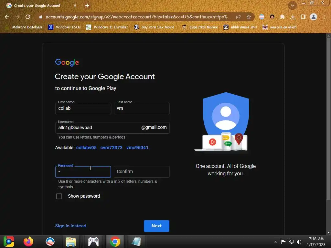Screen dimensions: 331x248
Task: Open the avatar-face extension icon
Action: tap(272, 17)
